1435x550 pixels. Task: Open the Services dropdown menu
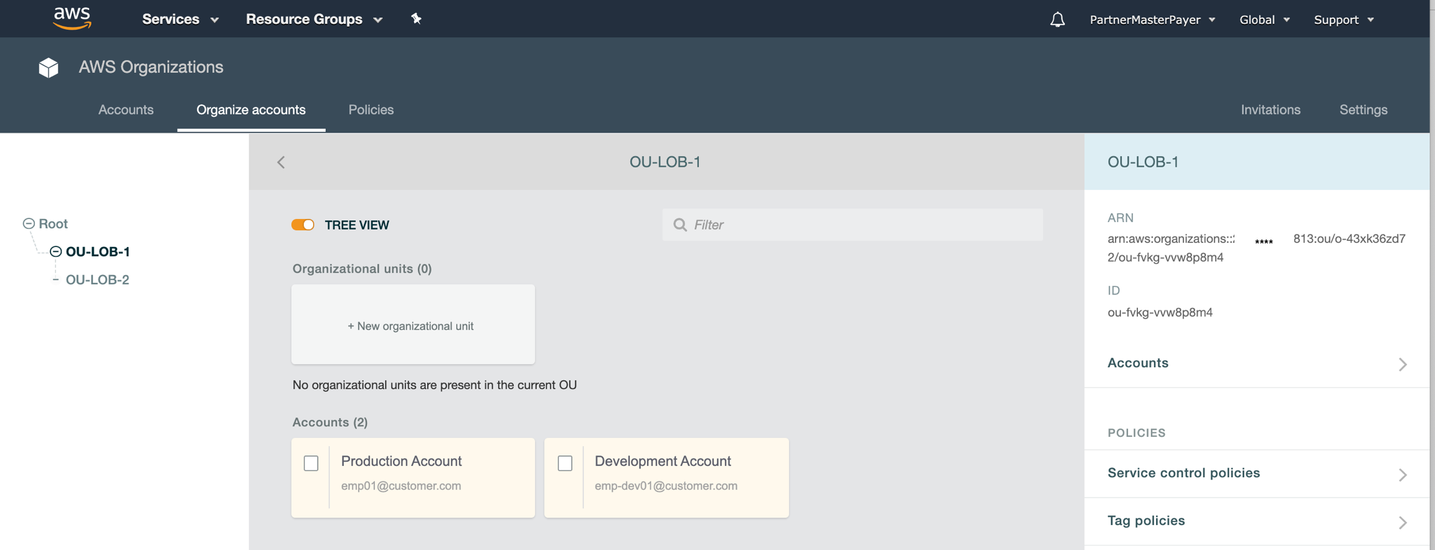(x=180, y=19)
